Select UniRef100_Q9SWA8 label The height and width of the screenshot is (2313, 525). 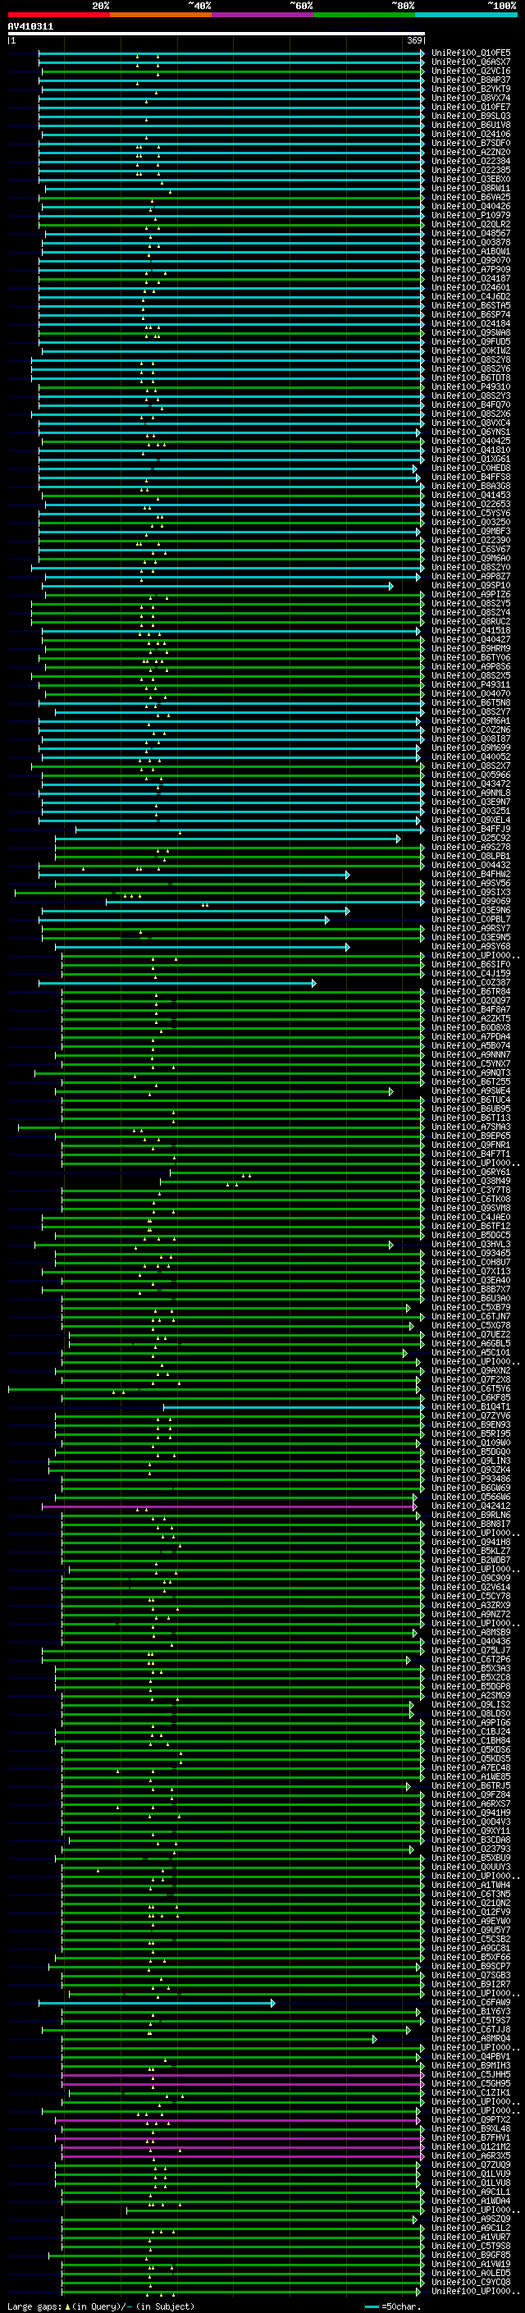[471, 332]
